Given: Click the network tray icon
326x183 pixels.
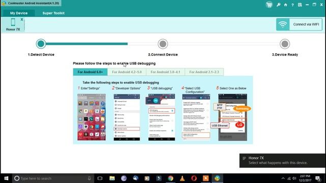Looking at the screenshot, I should pos(289,178).
